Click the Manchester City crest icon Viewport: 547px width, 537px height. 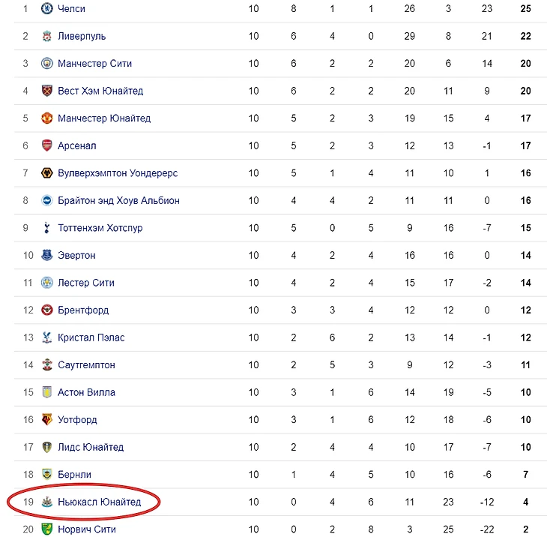click(x=46, y=63)
